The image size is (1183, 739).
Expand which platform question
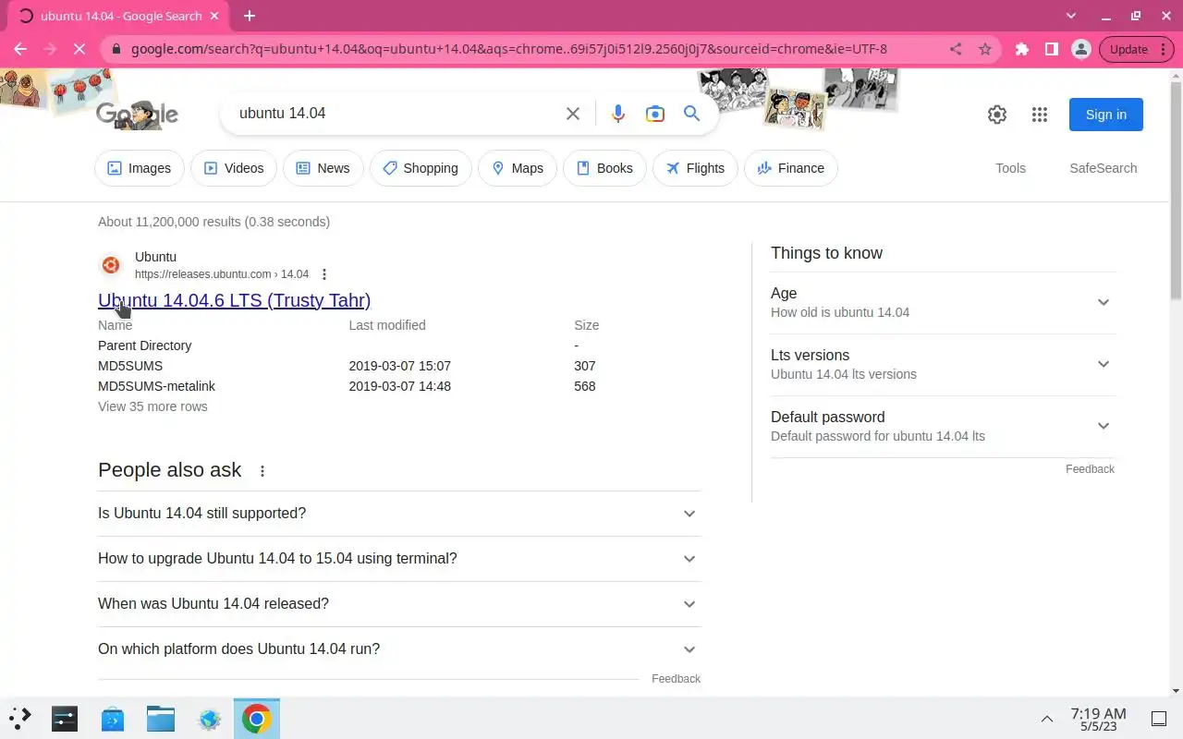[x=399, y=649]
